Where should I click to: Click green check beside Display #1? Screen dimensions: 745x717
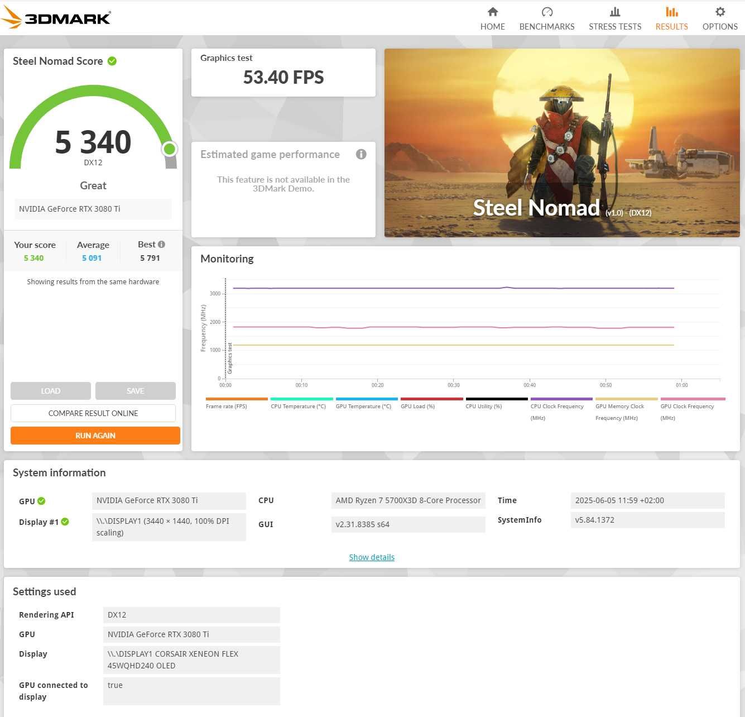(65, 522)
